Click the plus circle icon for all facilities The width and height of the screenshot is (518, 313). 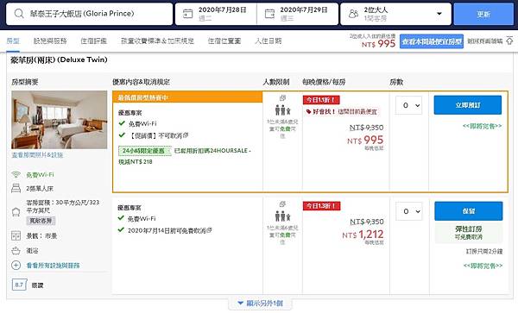coord(16,265)
